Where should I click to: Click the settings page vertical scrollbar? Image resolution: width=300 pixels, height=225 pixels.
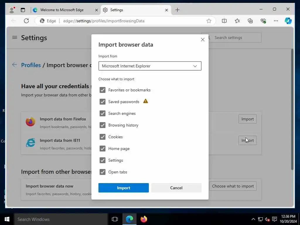(x=292, y=109)
